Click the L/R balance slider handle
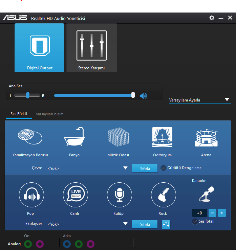Image resolution: width=236 pixels, height=250 pixels. (28, 95)
